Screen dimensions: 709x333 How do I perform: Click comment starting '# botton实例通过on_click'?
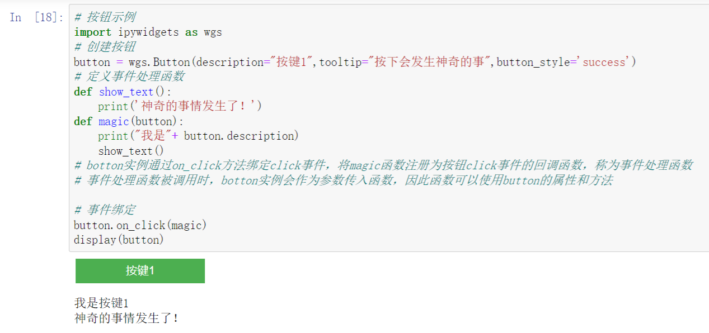(383, 165)
